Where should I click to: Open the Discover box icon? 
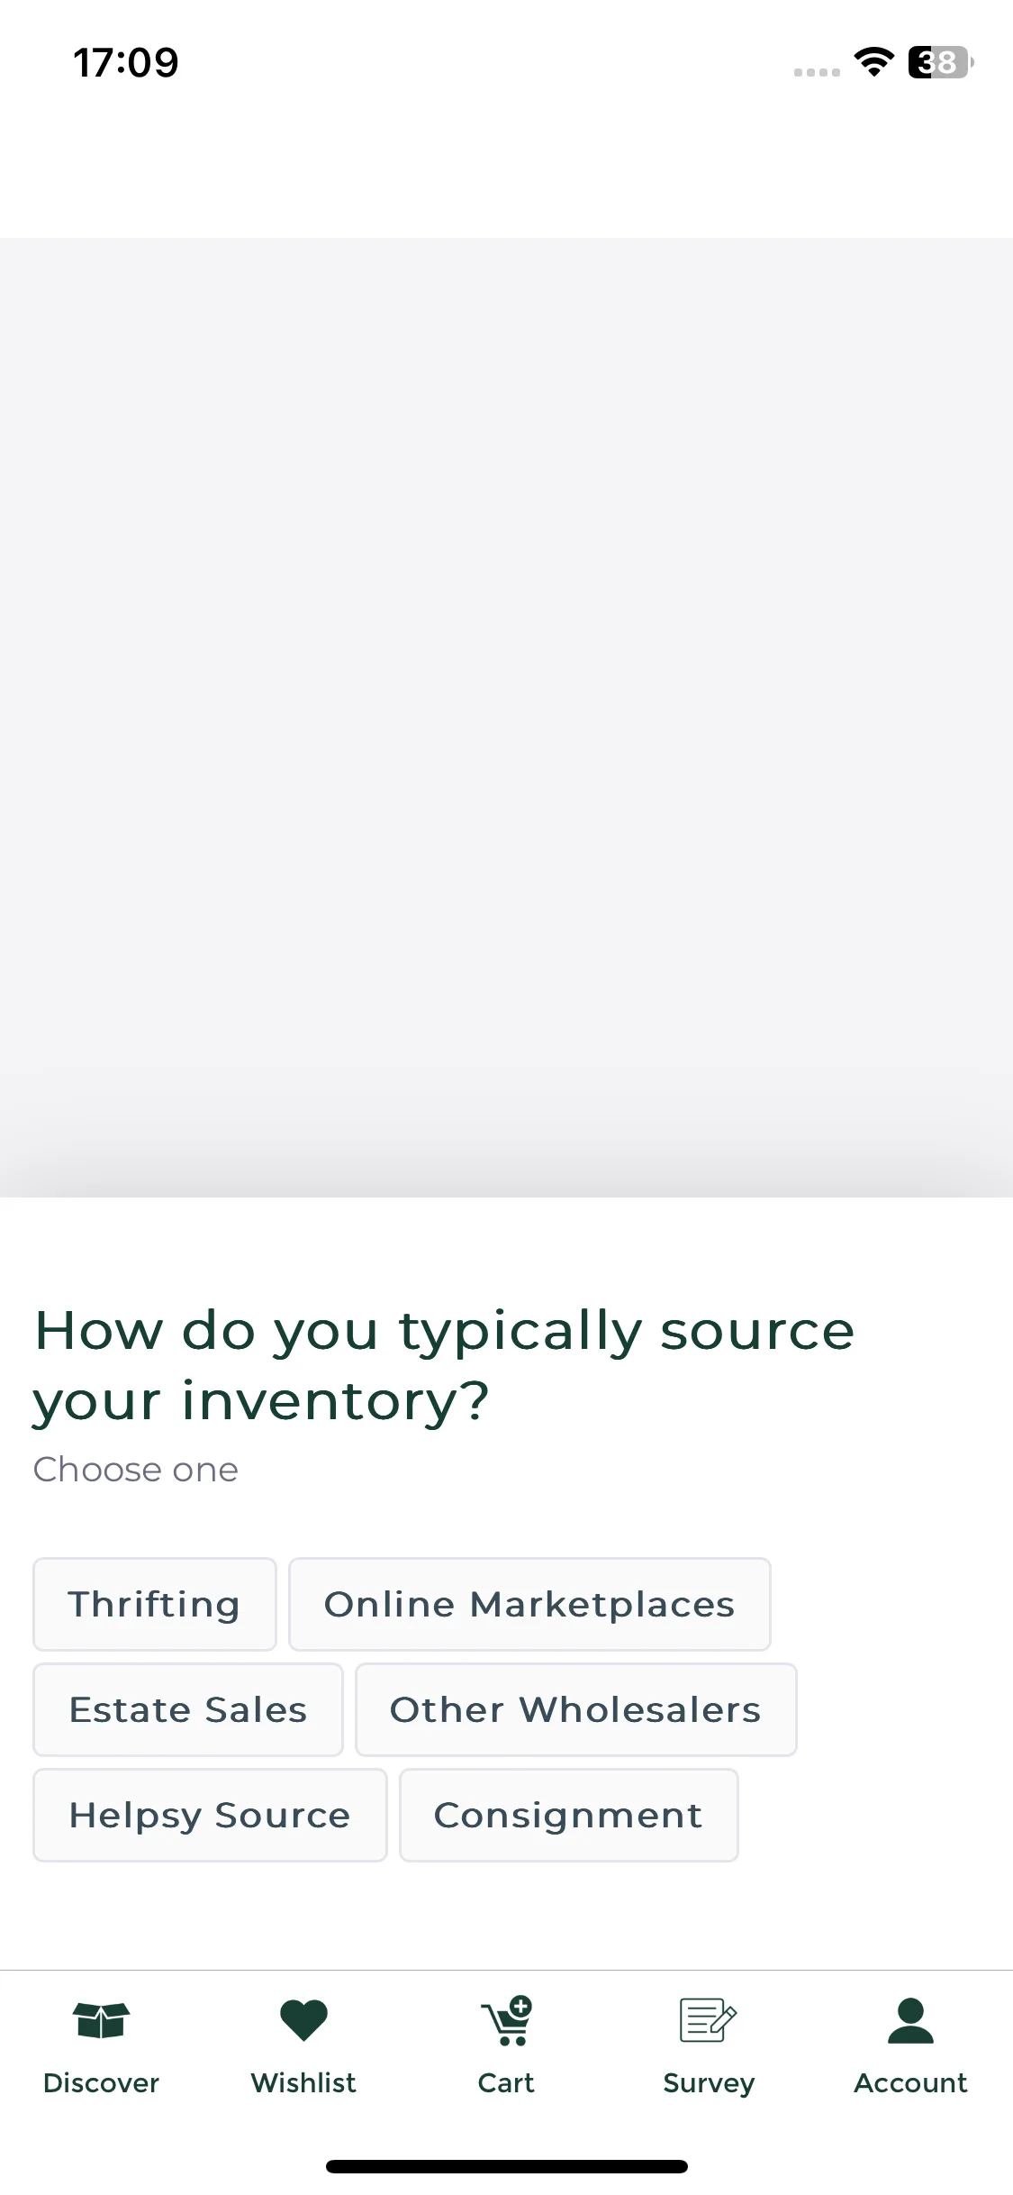[102, 2020]
